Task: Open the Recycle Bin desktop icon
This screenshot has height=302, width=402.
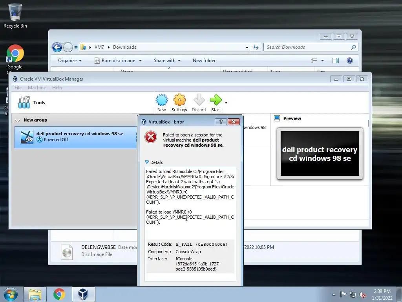Action: 15,16
